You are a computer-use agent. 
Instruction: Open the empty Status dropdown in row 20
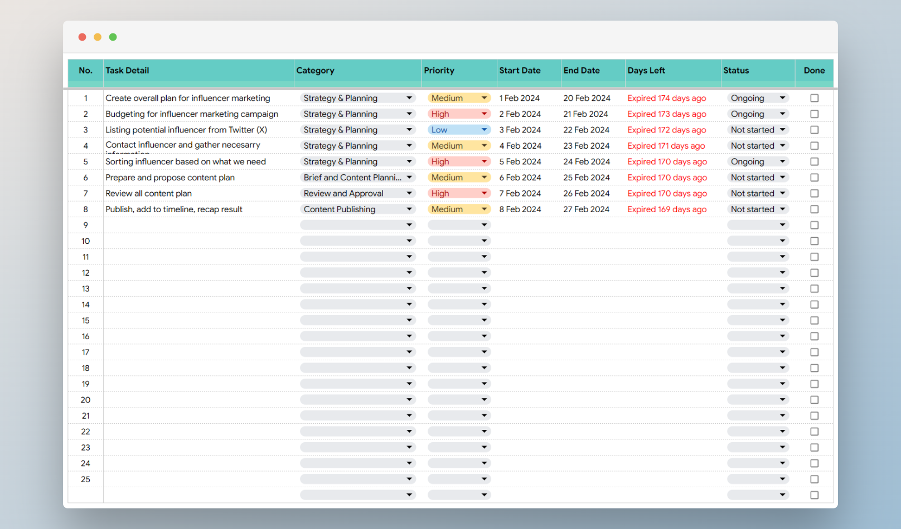point(758,400)
